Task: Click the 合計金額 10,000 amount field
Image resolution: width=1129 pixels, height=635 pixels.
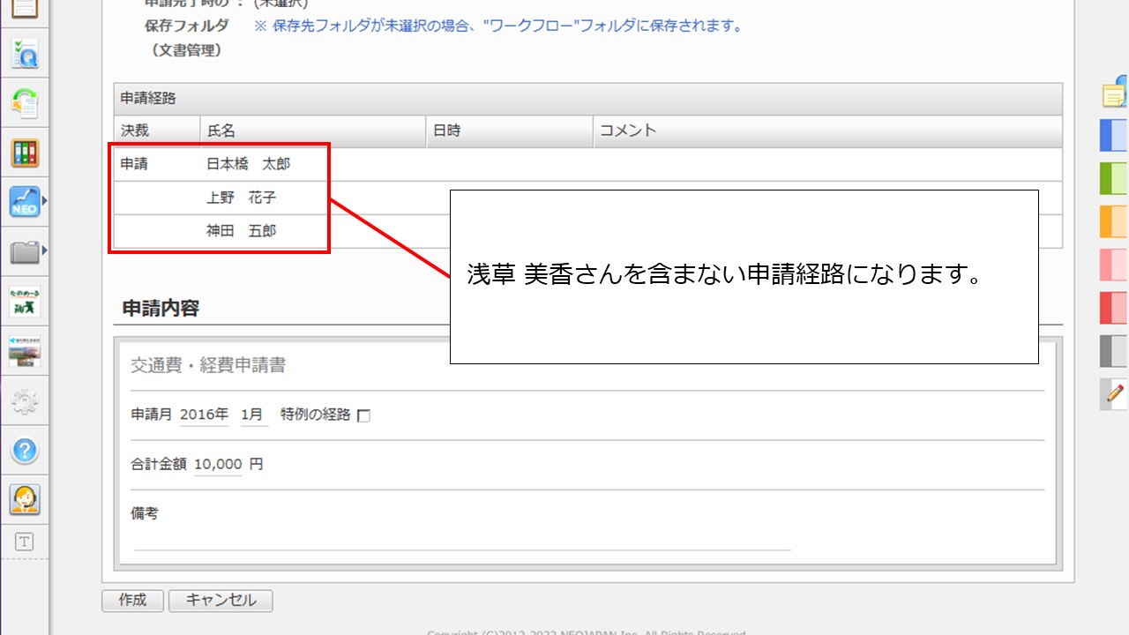Action: click(217, 464)
